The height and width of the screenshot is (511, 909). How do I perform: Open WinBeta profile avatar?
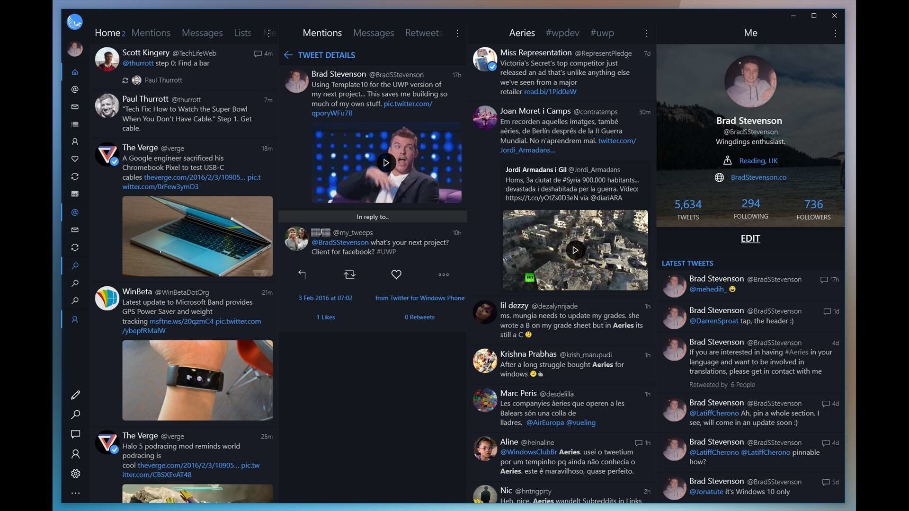tap(107, 298)
